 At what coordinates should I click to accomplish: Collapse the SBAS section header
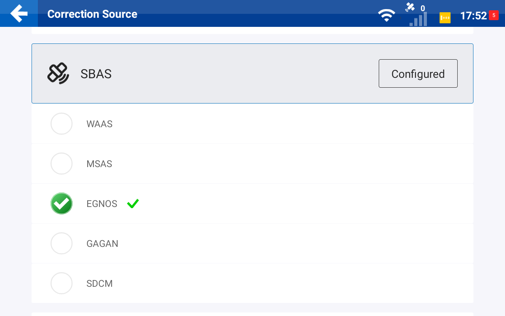[x=252, y=73]
